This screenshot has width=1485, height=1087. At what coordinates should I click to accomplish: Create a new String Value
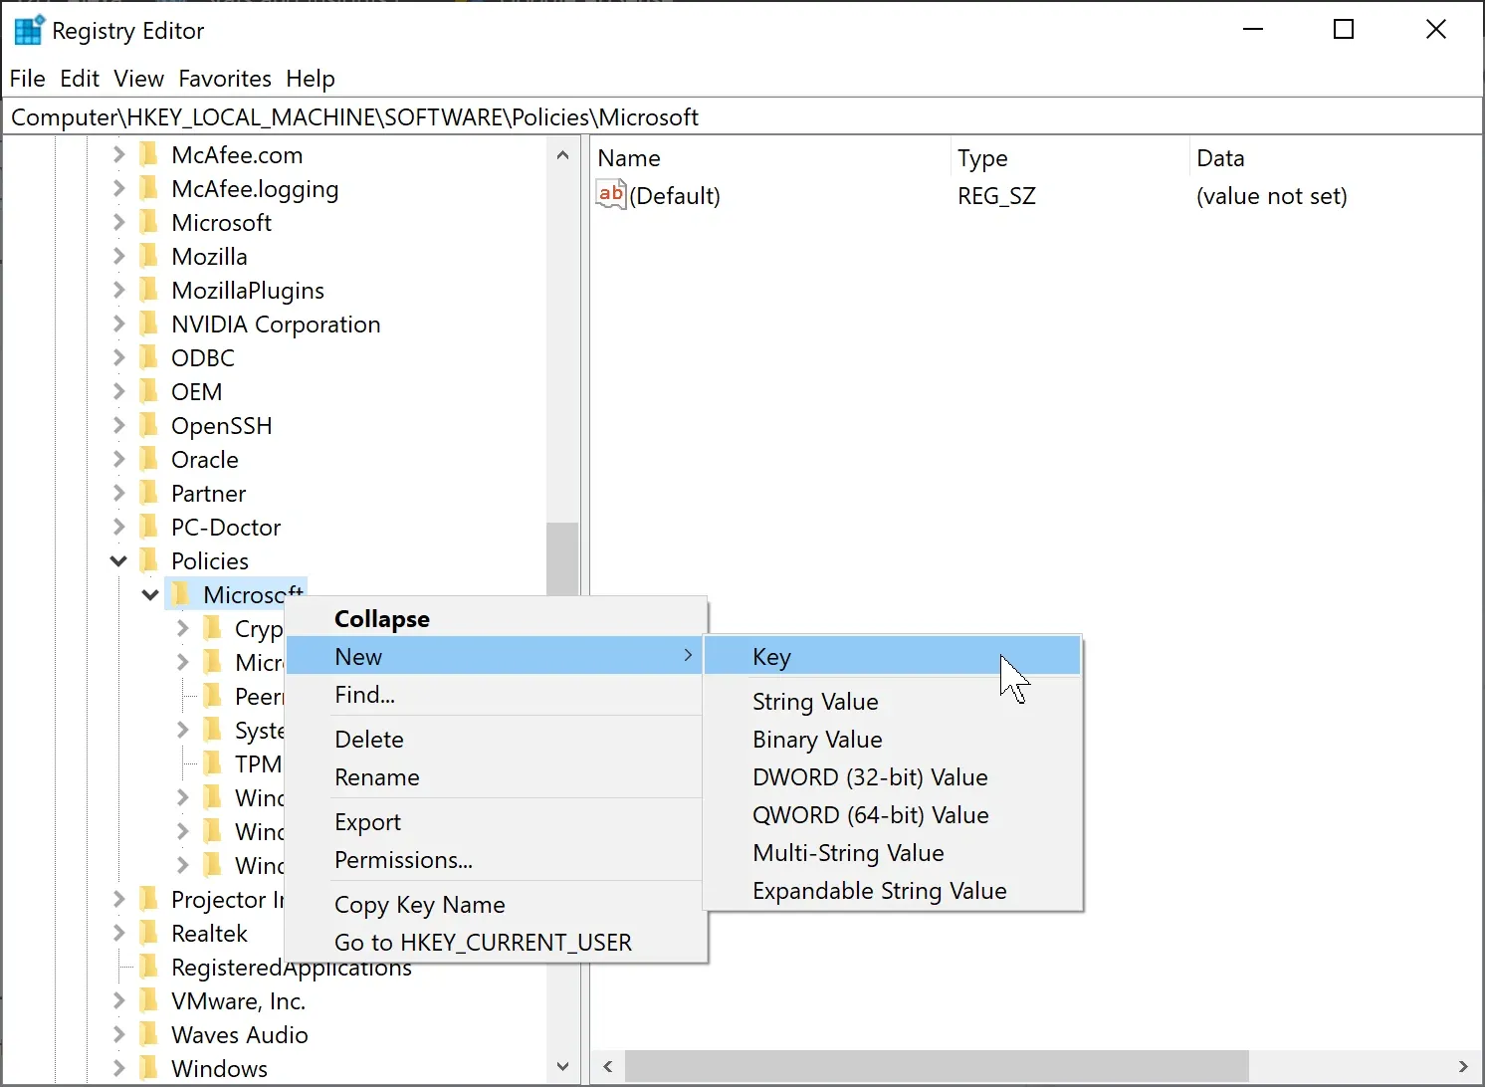(x=892, y=701)
